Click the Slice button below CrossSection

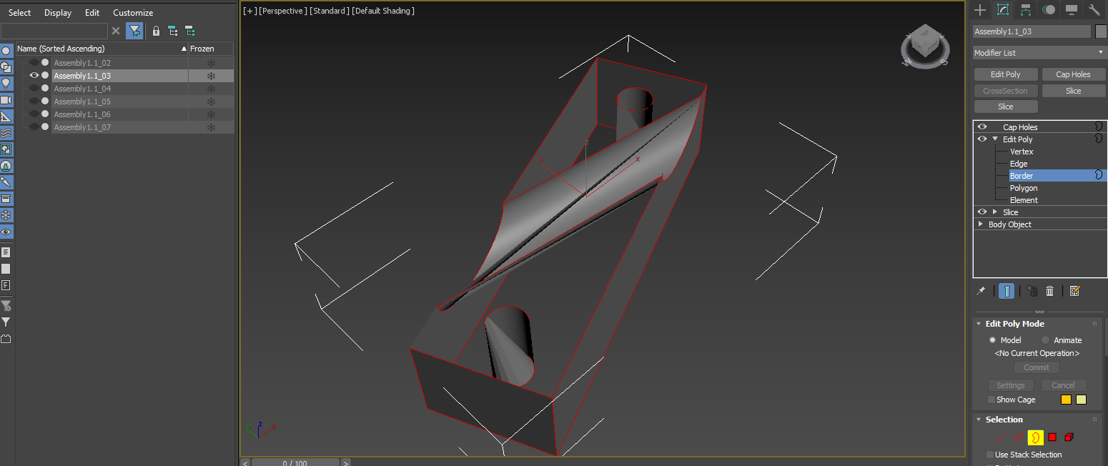(1005, 106)
